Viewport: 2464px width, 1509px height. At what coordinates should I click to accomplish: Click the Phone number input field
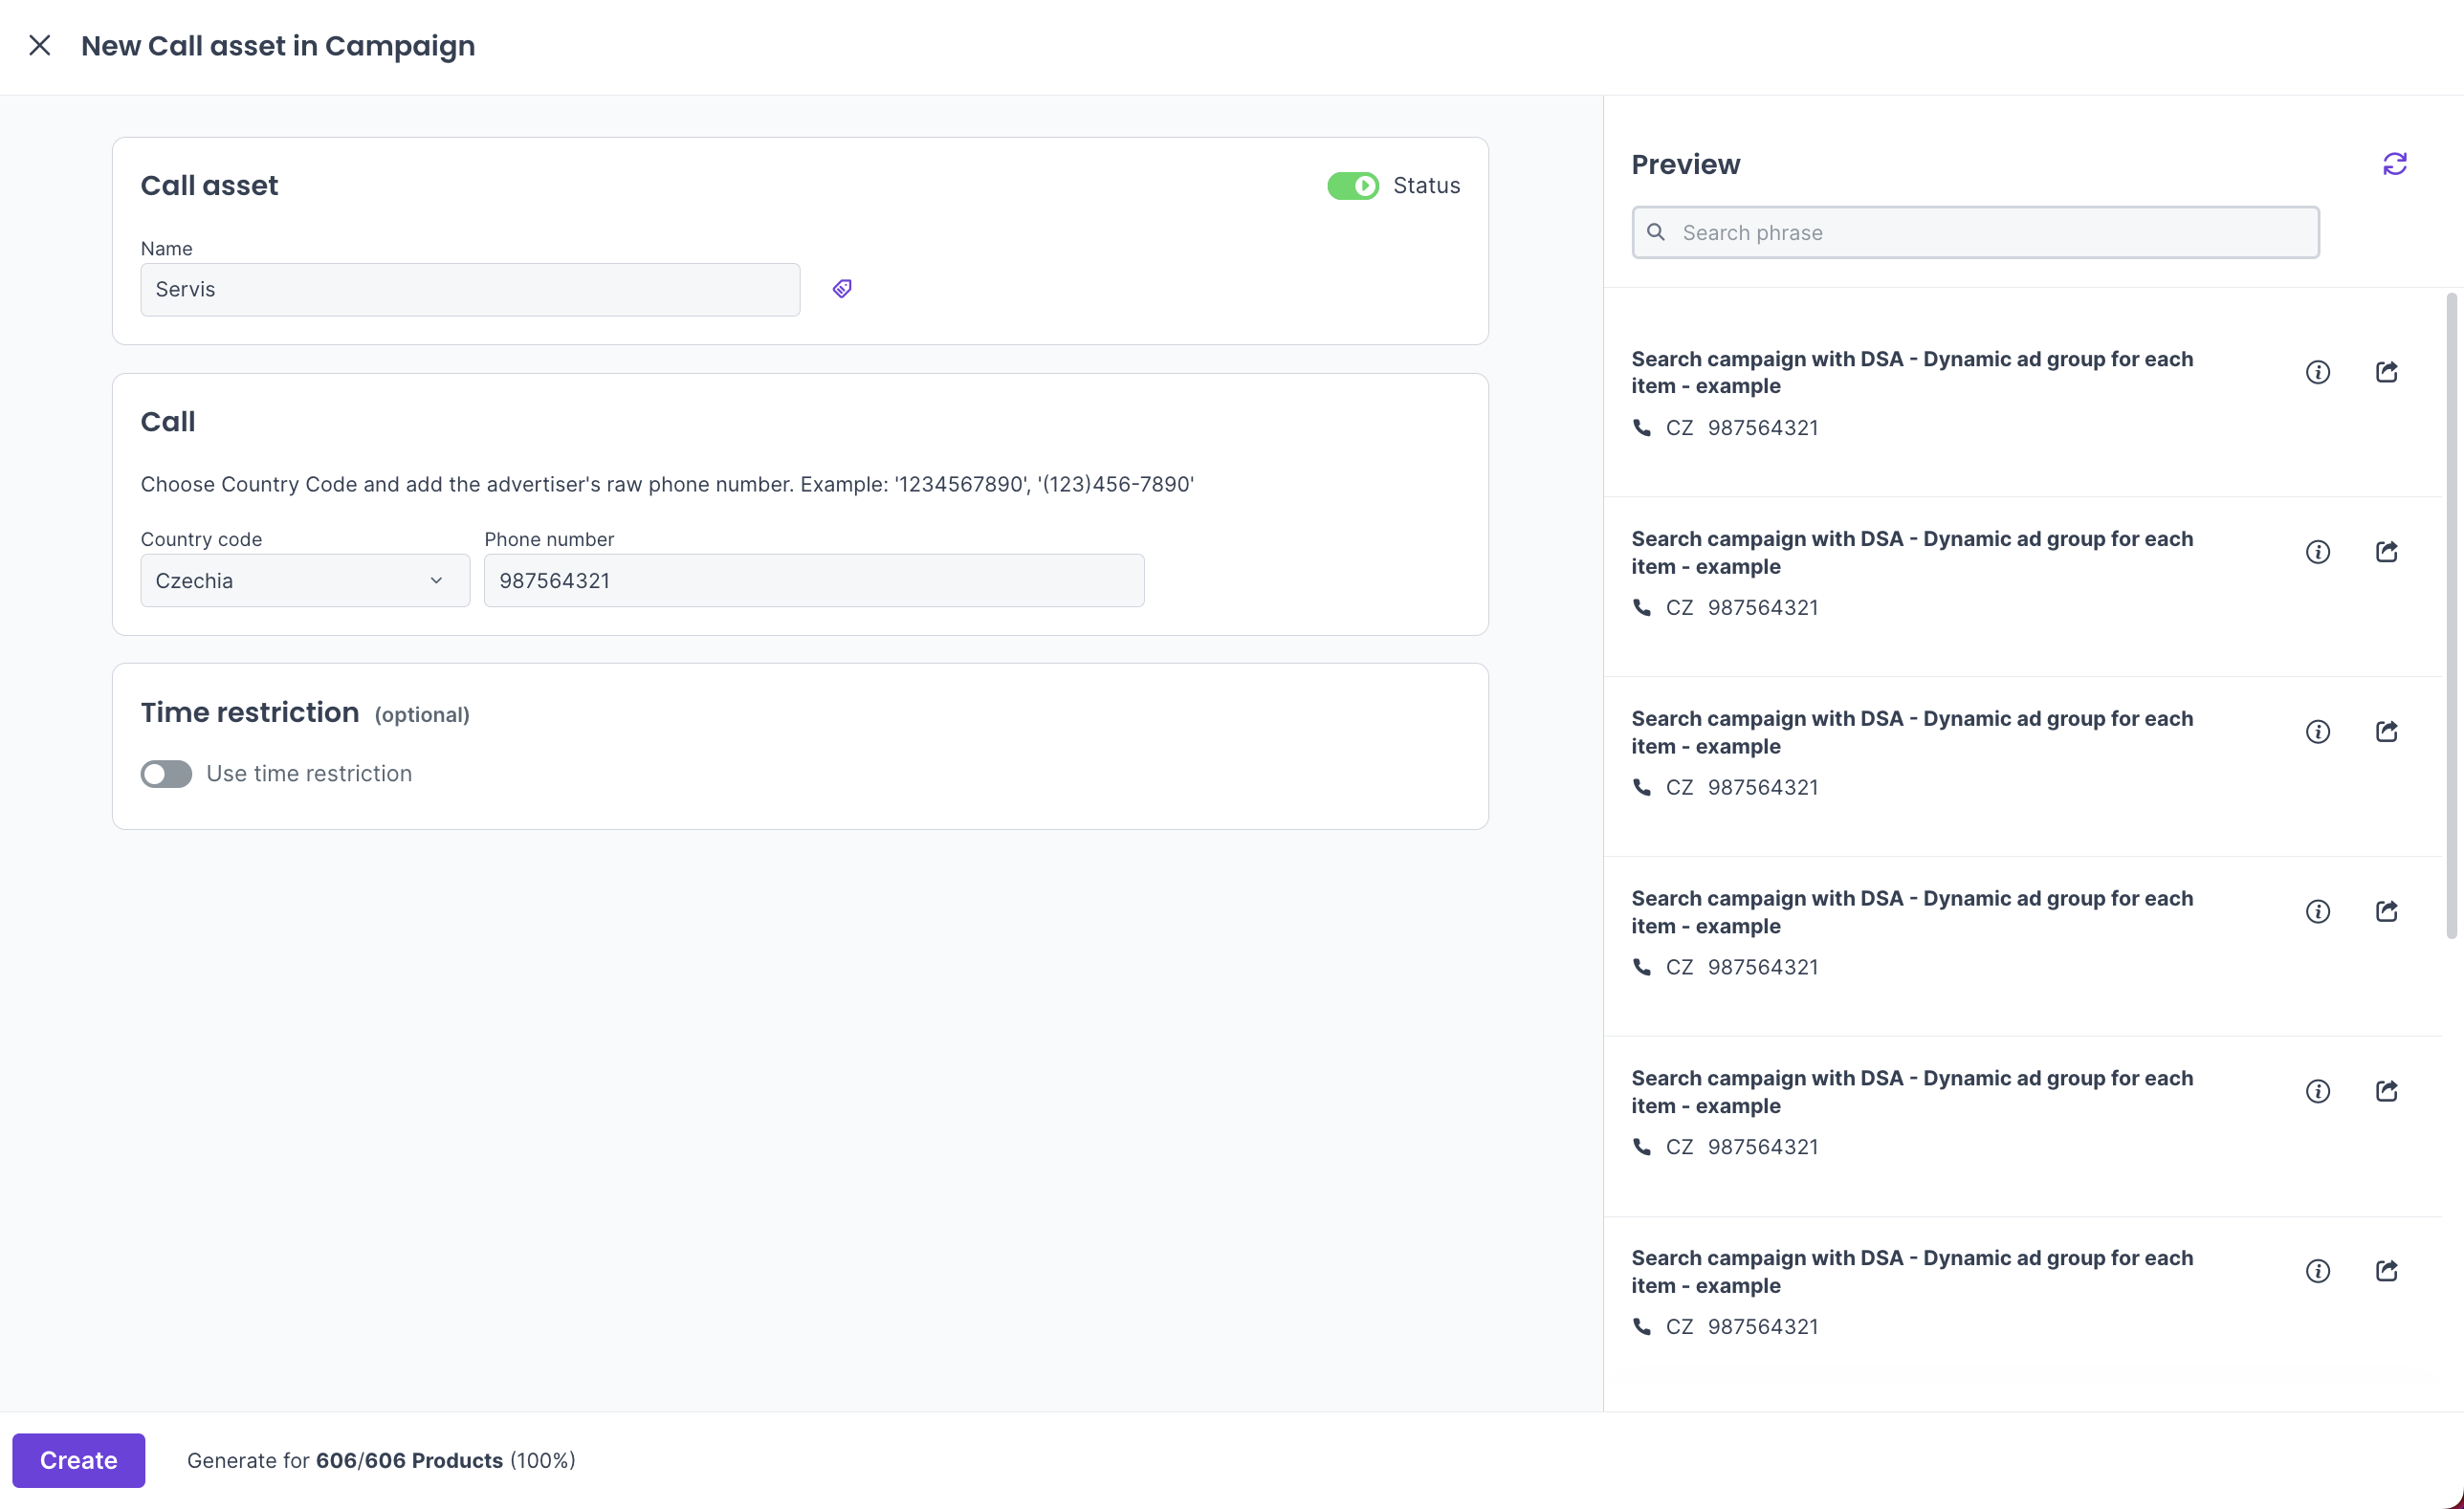click(813, 581)
